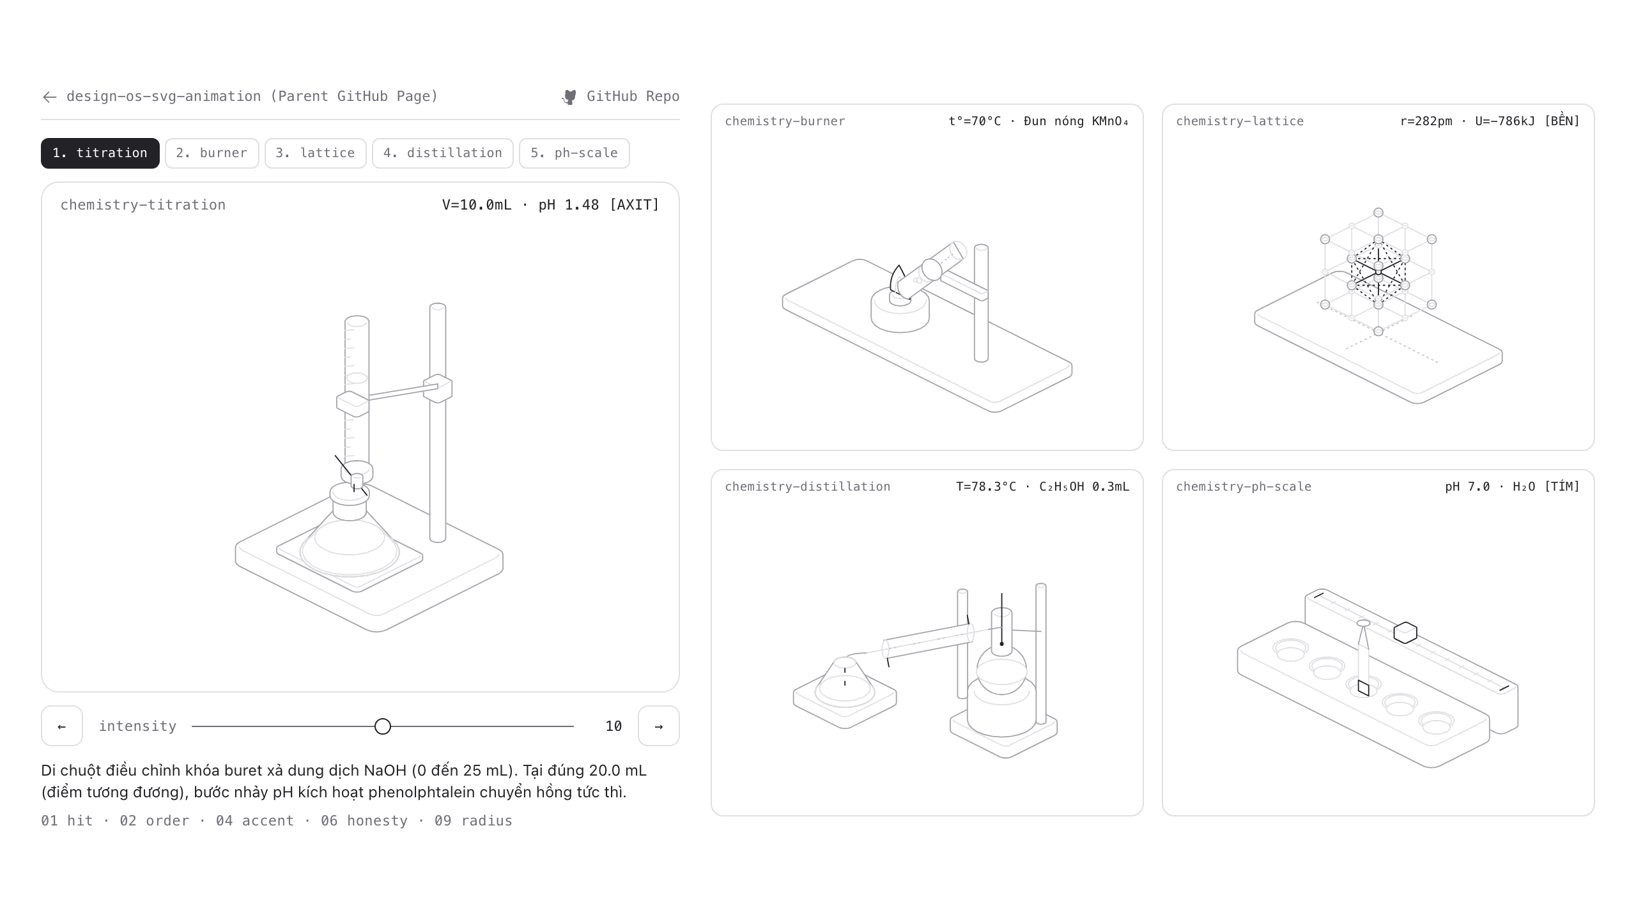
Task: Switch to the 3. lattice tab
Action: 315,153
